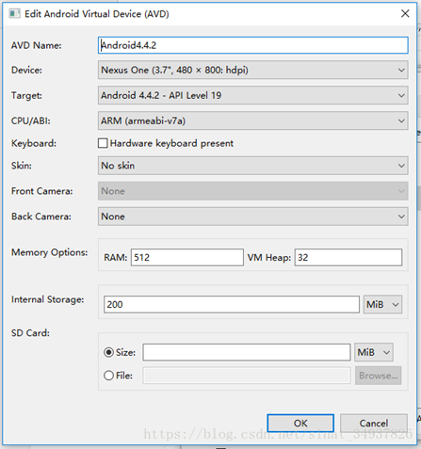Change the Internal Storage MiB unit dropdown

tap(382, 304)
